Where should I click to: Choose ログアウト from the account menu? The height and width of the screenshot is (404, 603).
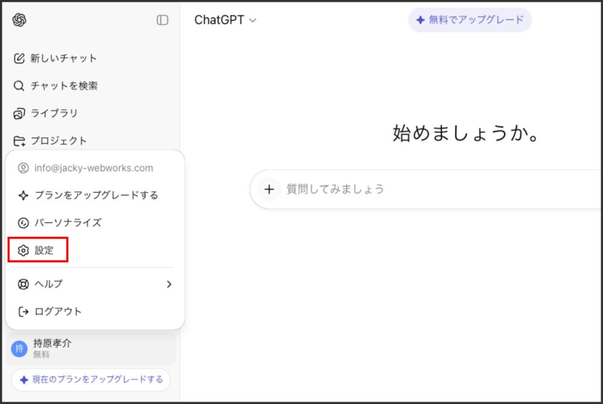[58, 312]
